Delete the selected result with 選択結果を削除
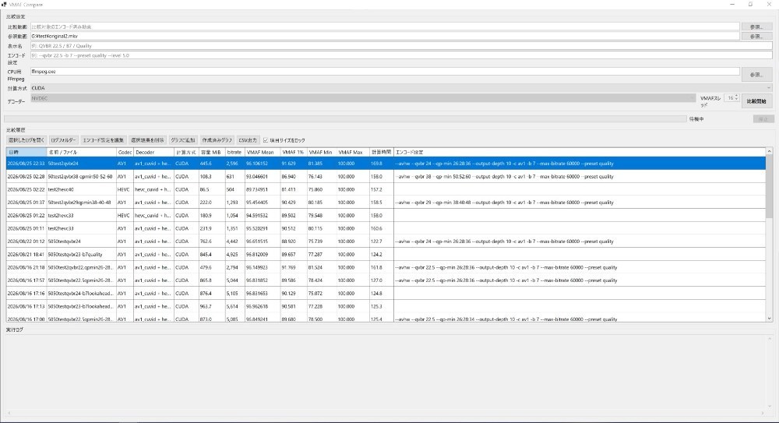 click(147, 140)
